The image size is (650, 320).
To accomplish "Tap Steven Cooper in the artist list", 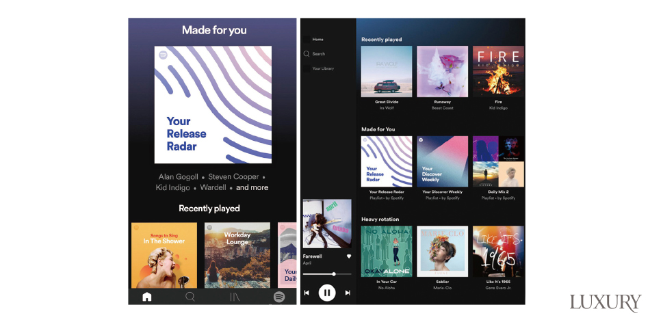I will tap(233, 177).
